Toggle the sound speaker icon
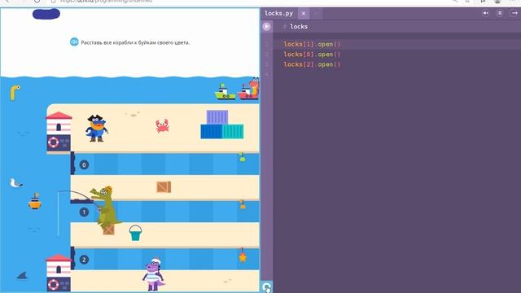Screen dimensions: 521x293 point(486,13)
